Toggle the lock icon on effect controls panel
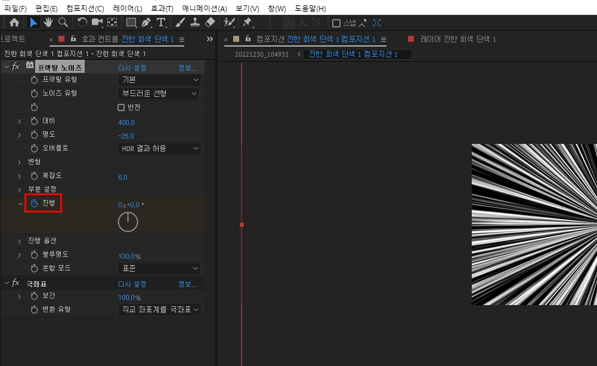 [73, 38]
